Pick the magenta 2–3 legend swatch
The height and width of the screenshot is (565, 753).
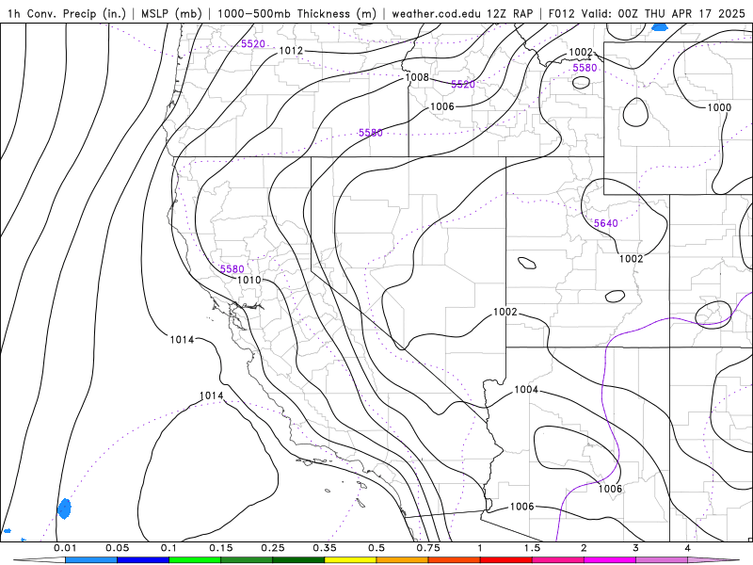610,560
